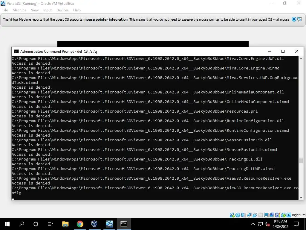The height and width of the screenshot is (230, 306).
Task: Click the Command Prompt scrollbar thumb
Action: (x=301, y=161)
